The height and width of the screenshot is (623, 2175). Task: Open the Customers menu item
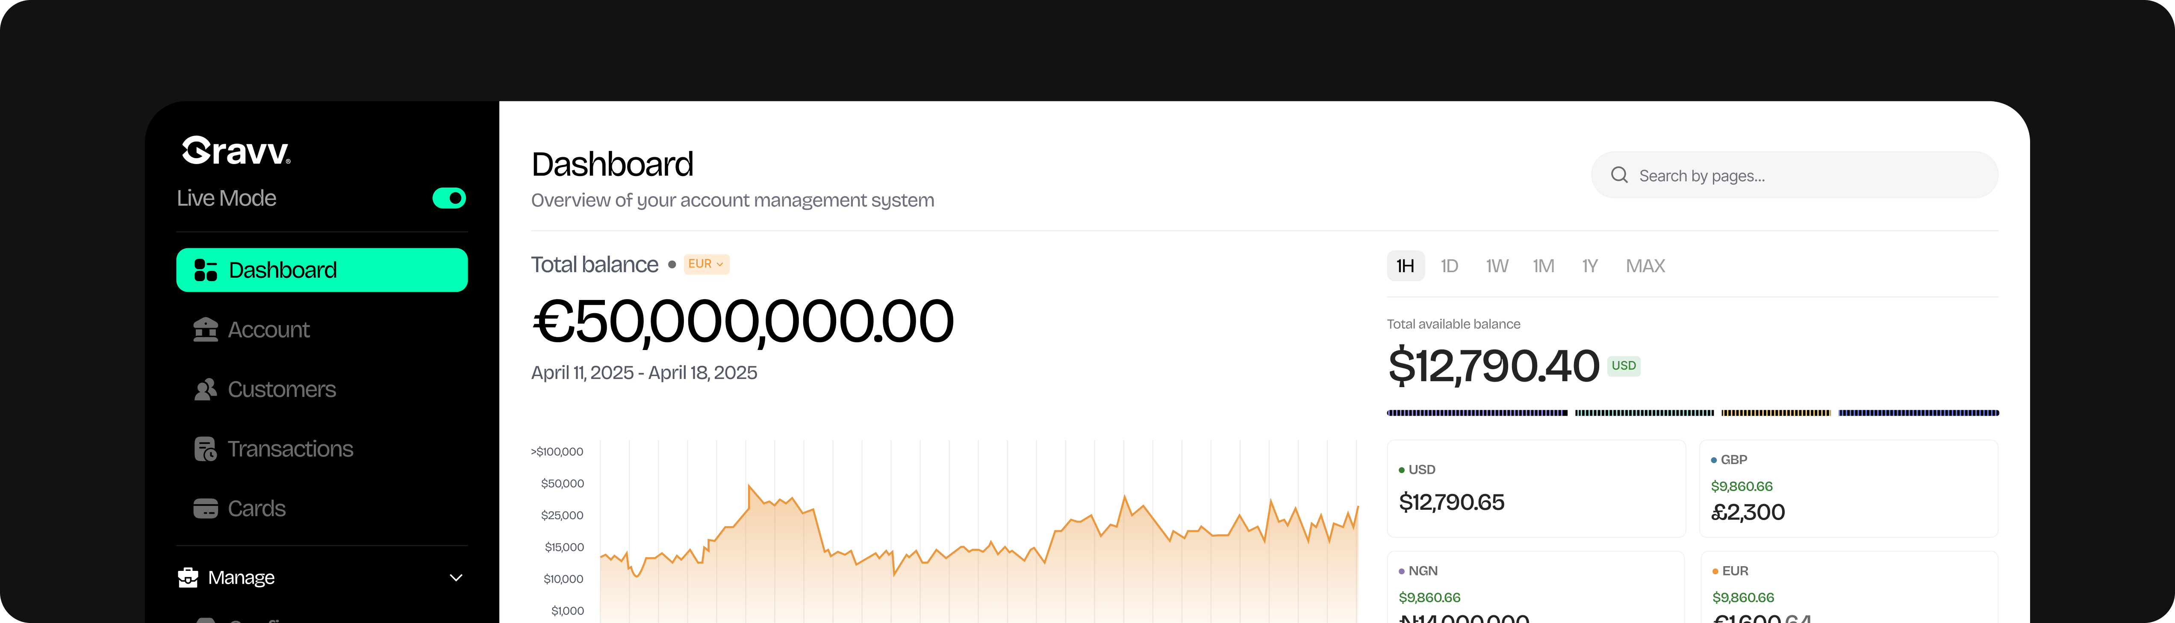[x=281, y=389]
